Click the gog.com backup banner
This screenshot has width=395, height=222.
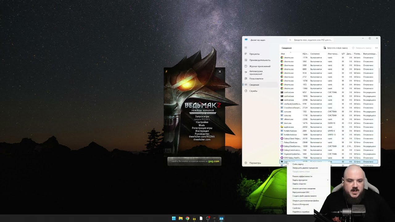pyautogui.click(x=194, y=161)
